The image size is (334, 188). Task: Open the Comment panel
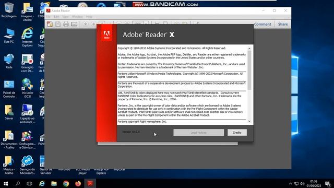pyautogui.click(x=263, y=24)
